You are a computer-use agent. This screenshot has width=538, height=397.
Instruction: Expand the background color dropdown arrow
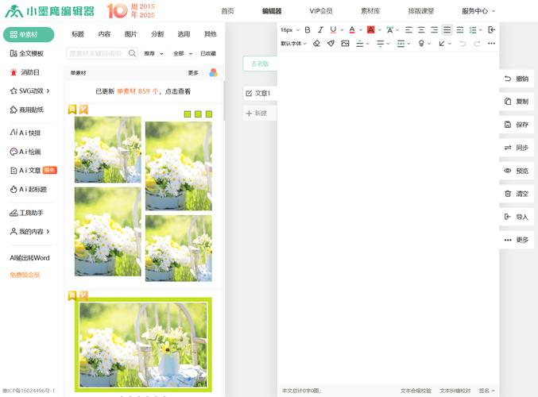pos(380,30)
